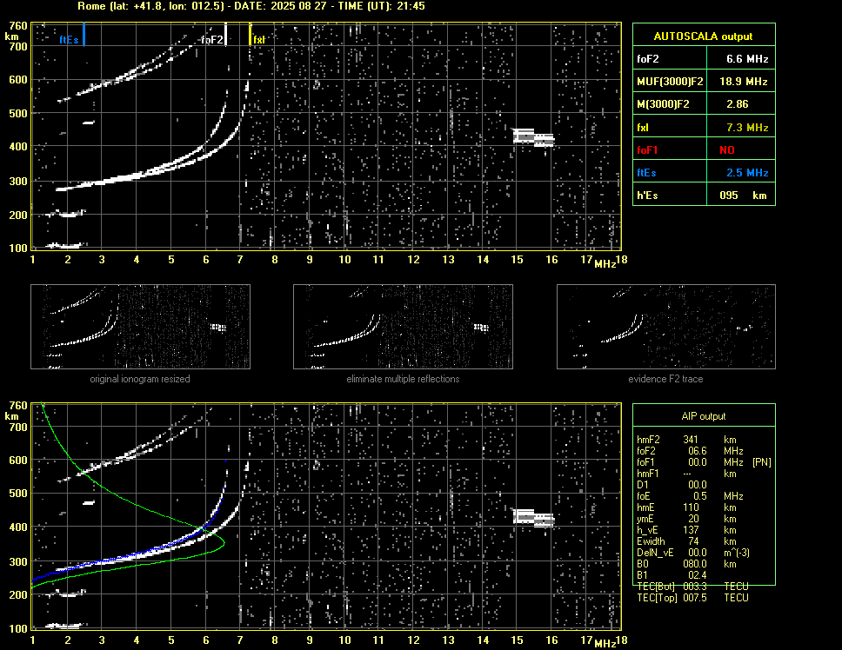Select the 'eliminate multiple reflections' thumbnail
The height and width of the screenshot is (650, 842).
click(403, 327)
